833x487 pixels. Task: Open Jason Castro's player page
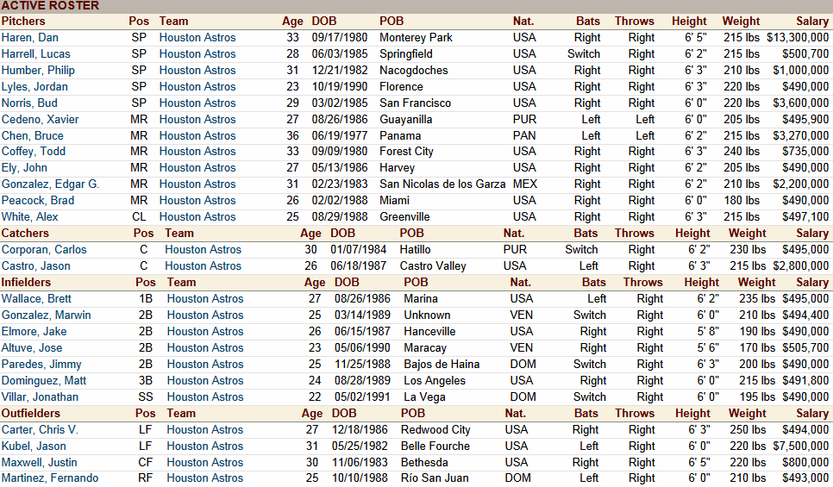pos(36,265)
